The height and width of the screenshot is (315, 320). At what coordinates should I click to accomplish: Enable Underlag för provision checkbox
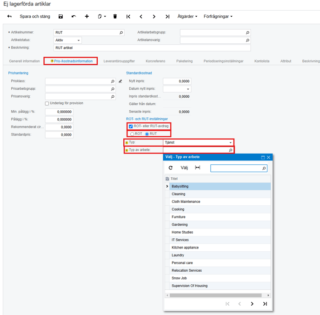click(x=47, y=103)
